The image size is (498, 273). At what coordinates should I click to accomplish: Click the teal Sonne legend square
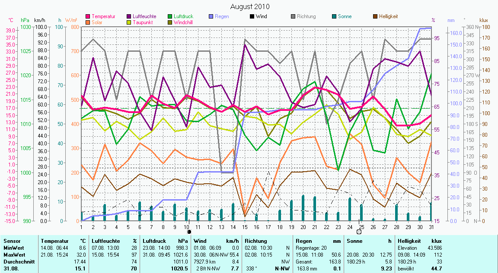click(x=334, y=16)
